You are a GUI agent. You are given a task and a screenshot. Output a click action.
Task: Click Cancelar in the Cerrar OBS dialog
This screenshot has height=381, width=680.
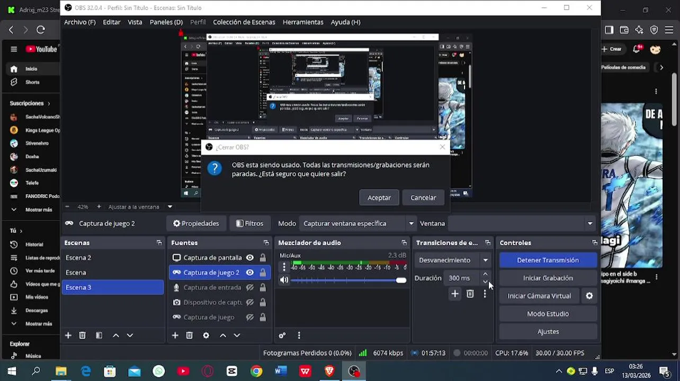click(x=423, y=197)
